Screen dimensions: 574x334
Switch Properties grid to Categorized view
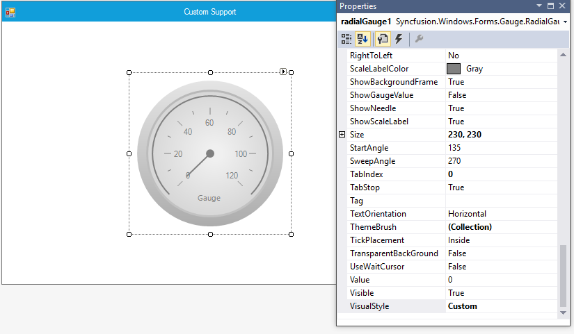[346, 39]
